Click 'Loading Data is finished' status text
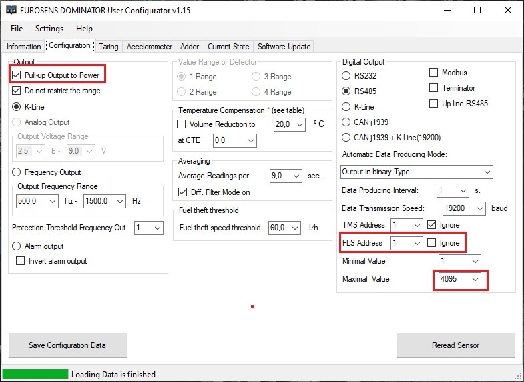 click(113, 374)
